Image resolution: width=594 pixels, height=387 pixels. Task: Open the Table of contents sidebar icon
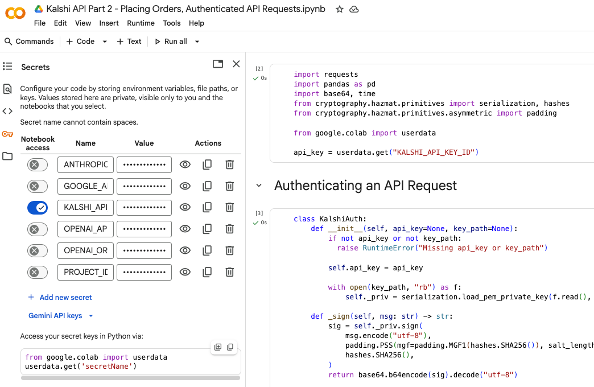7,67
